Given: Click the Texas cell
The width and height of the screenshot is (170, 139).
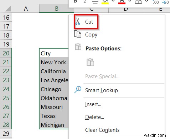Looking at the screenshot, I should pos(54,116).
